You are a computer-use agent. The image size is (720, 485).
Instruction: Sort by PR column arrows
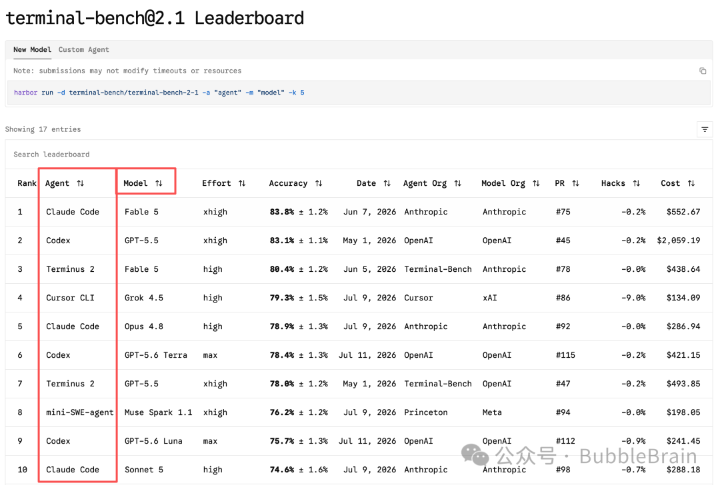[x=576, y=183]
